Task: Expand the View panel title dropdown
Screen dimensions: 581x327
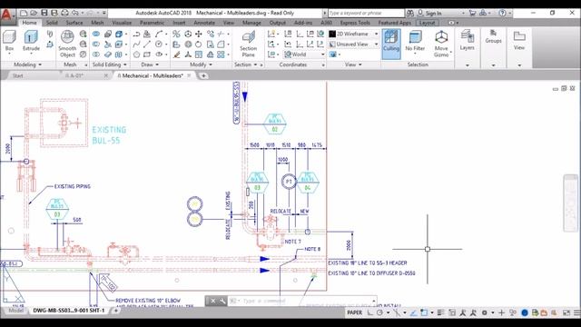Action: (353, 64)
